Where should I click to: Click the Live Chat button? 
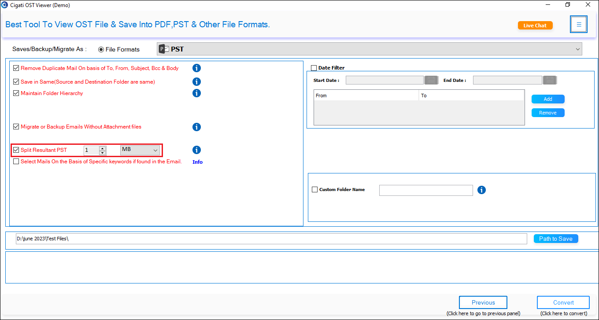coord(535,26)
